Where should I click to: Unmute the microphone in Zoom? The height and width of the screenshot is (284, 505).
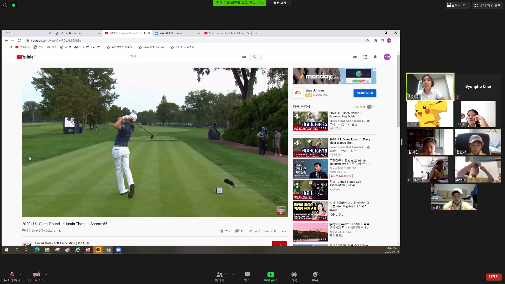coord(12,275)
